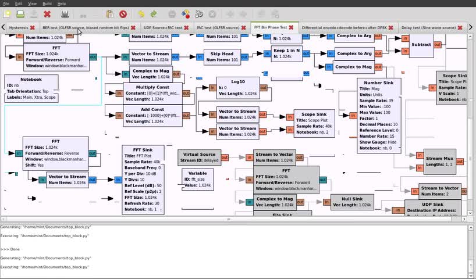Select the Null Sink block
The width and height of the screenshot is (476, 279).
tap(352, 202)
